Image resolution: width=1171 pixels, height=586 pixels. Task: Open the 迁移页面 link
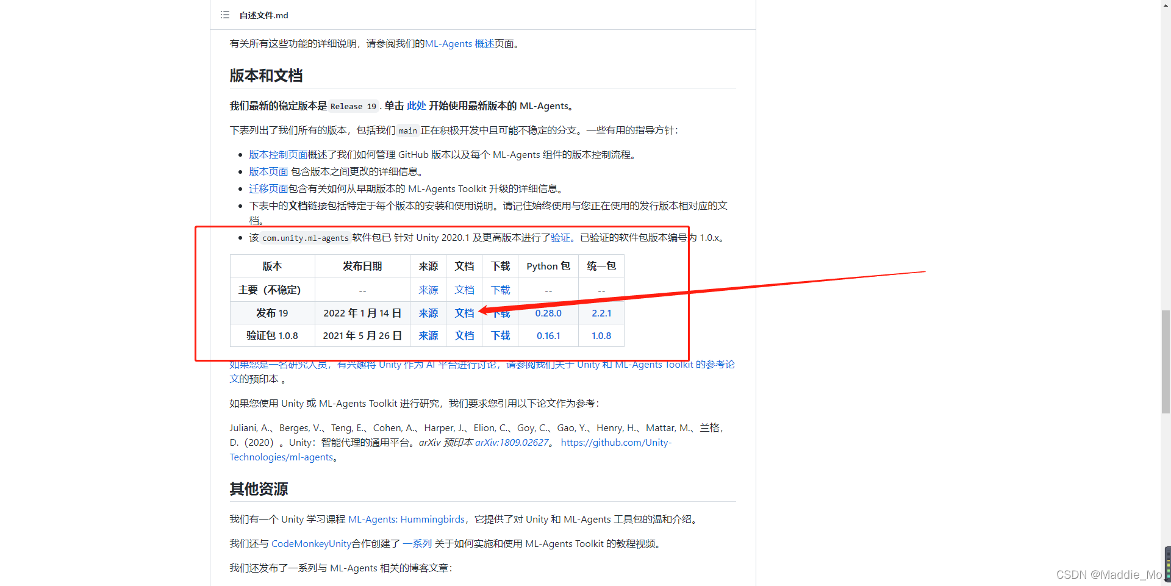tap(268, 189)
